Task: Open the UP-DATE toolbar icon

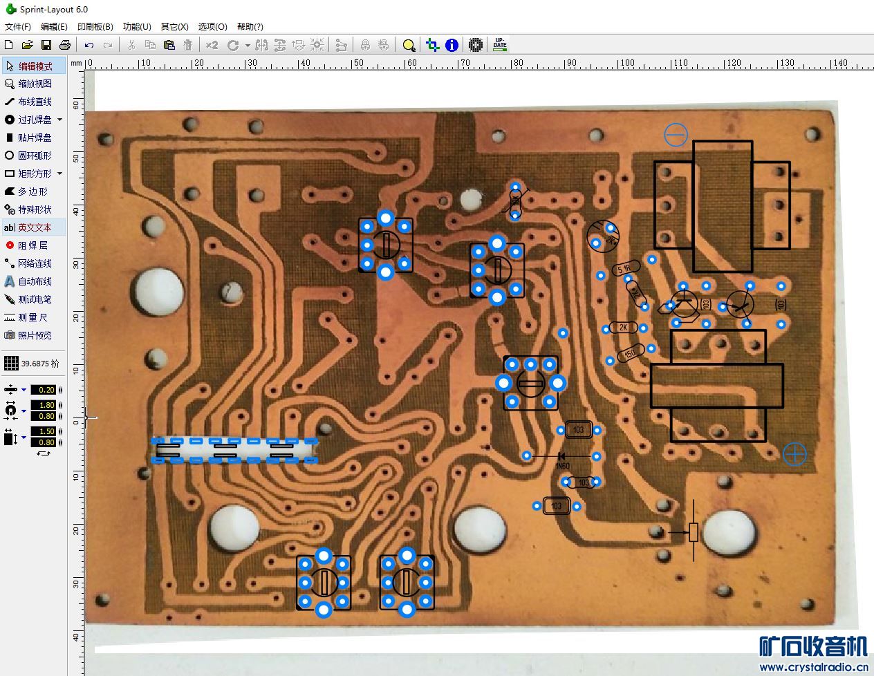Action: click(x=500, y=45)
